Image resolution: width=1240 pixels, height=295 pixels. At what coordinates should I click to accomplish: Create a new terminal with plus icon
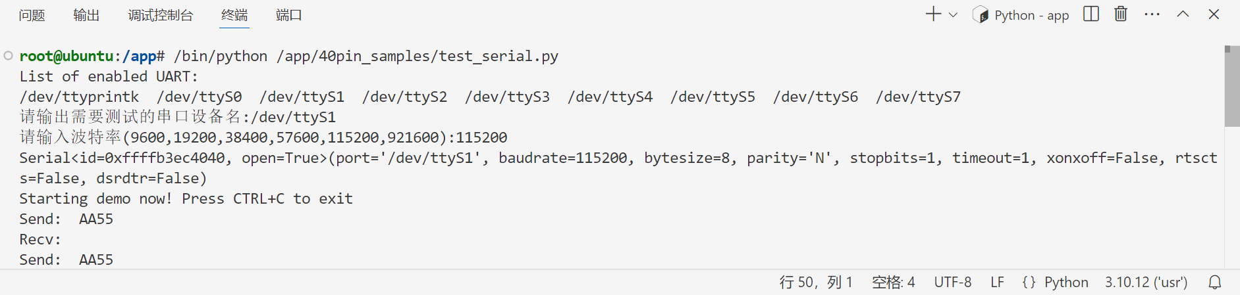coord(933,14)
